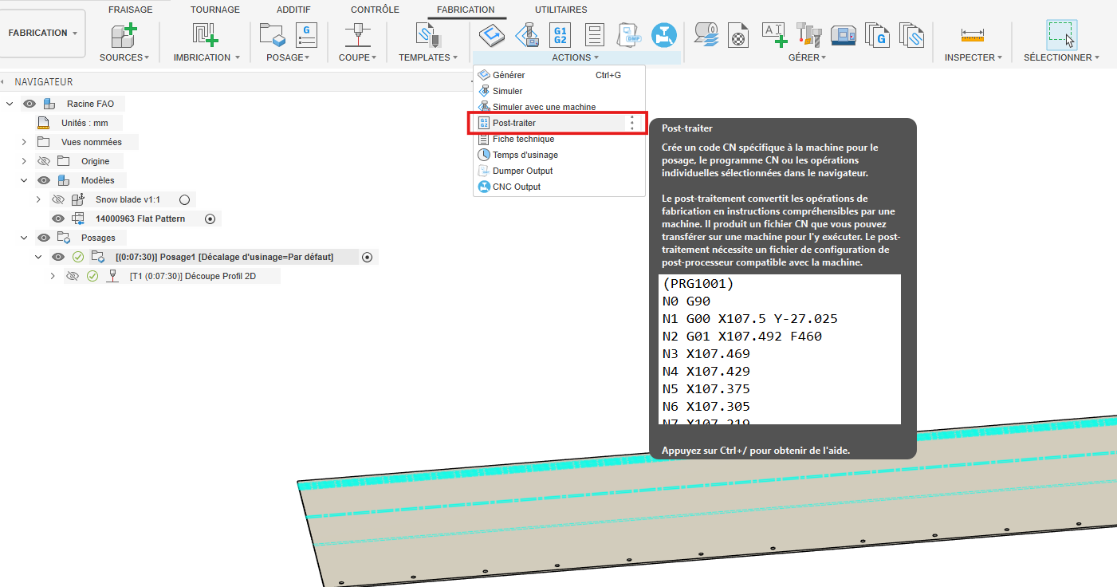Show the hidden Origine folder
The height and width of the screenshot is (587, 1117).
point(44,161)
